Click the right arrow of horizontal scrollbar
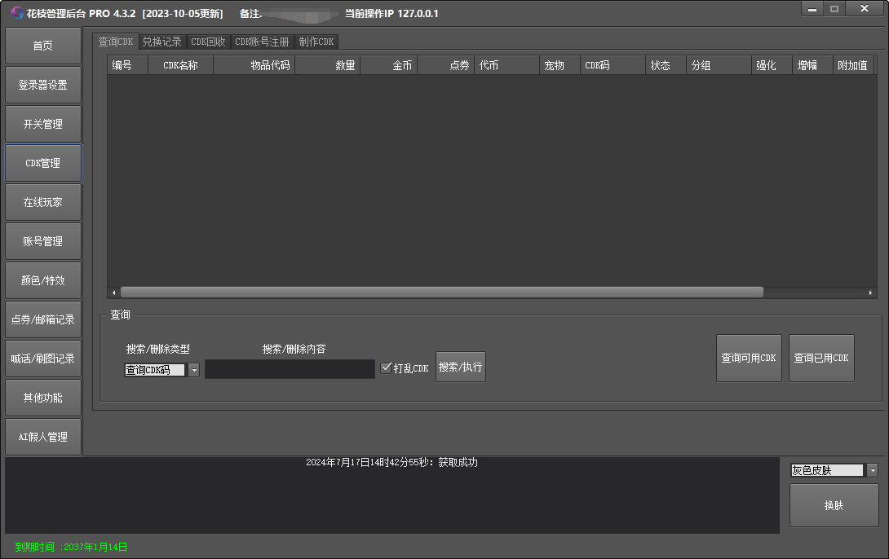This screenshot has width=889, height=559. [871, 293]
